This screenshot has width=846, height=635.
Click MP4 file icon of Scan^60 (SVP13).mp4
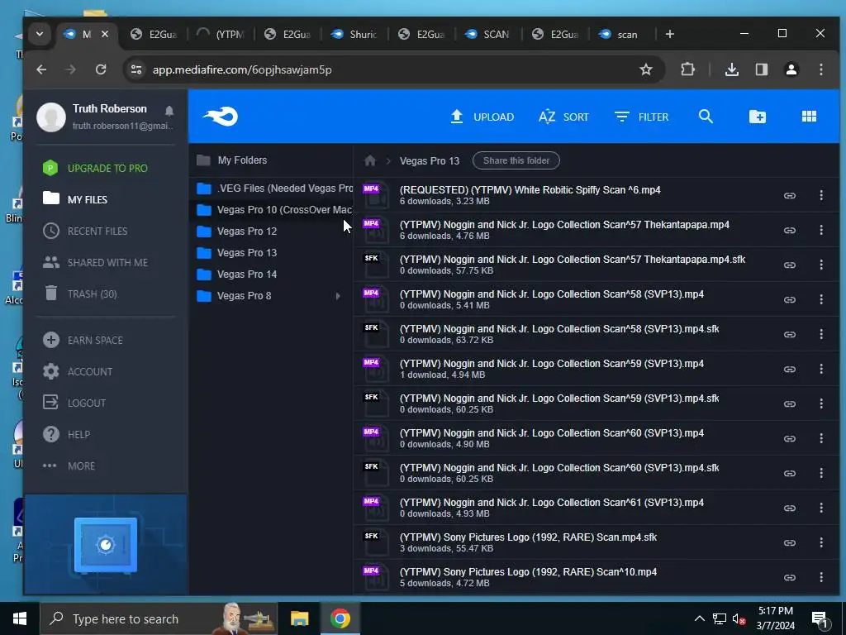click(x=376, y=438)
